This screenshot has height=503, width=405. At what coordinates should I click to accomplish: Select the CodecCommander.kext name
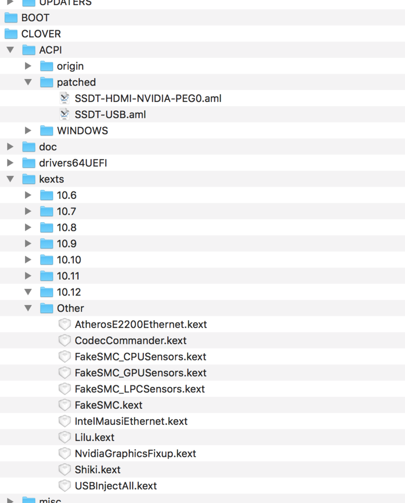tap(130, 340)
